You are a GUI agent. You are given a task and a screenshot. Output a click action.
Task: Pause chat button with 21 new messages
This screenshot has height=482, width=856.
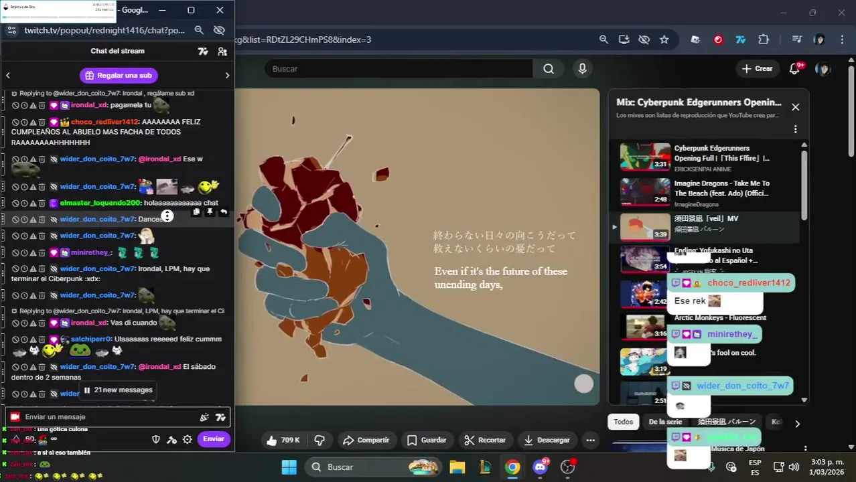[x=118, y=390]
